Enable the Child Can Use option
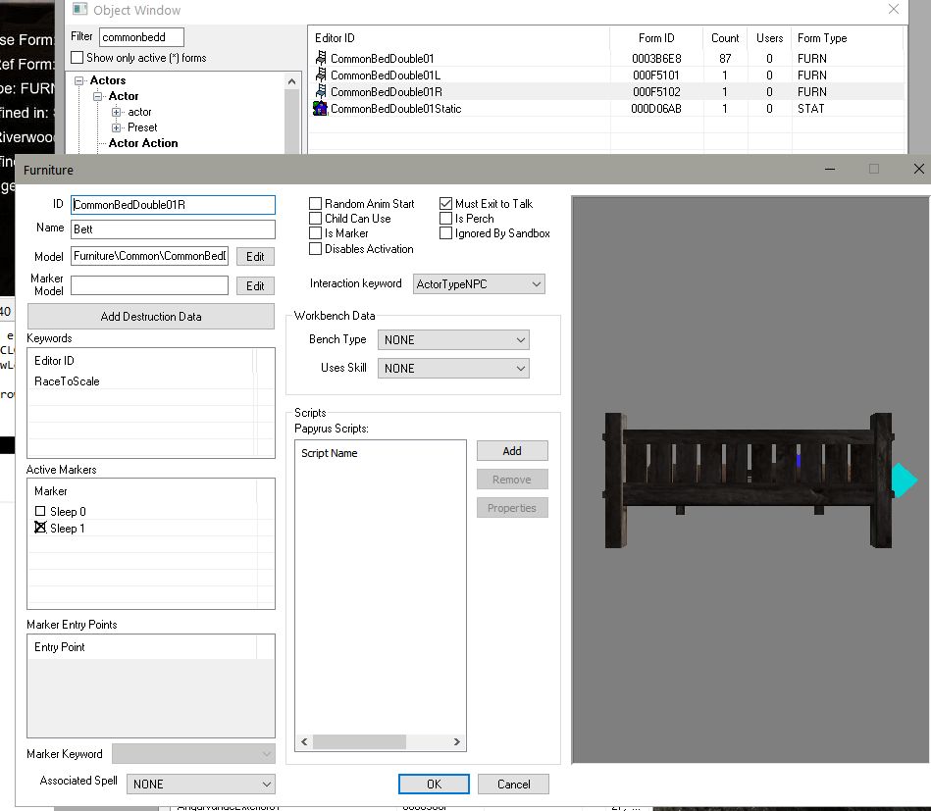The width and height of the screenshot is (931, 811). (x=316, y=219)
